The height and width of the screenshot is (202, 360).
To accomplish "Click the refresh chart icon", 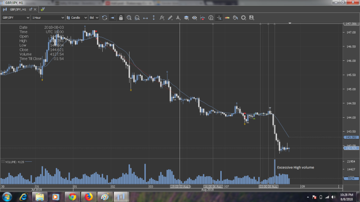I will (105, 18).
